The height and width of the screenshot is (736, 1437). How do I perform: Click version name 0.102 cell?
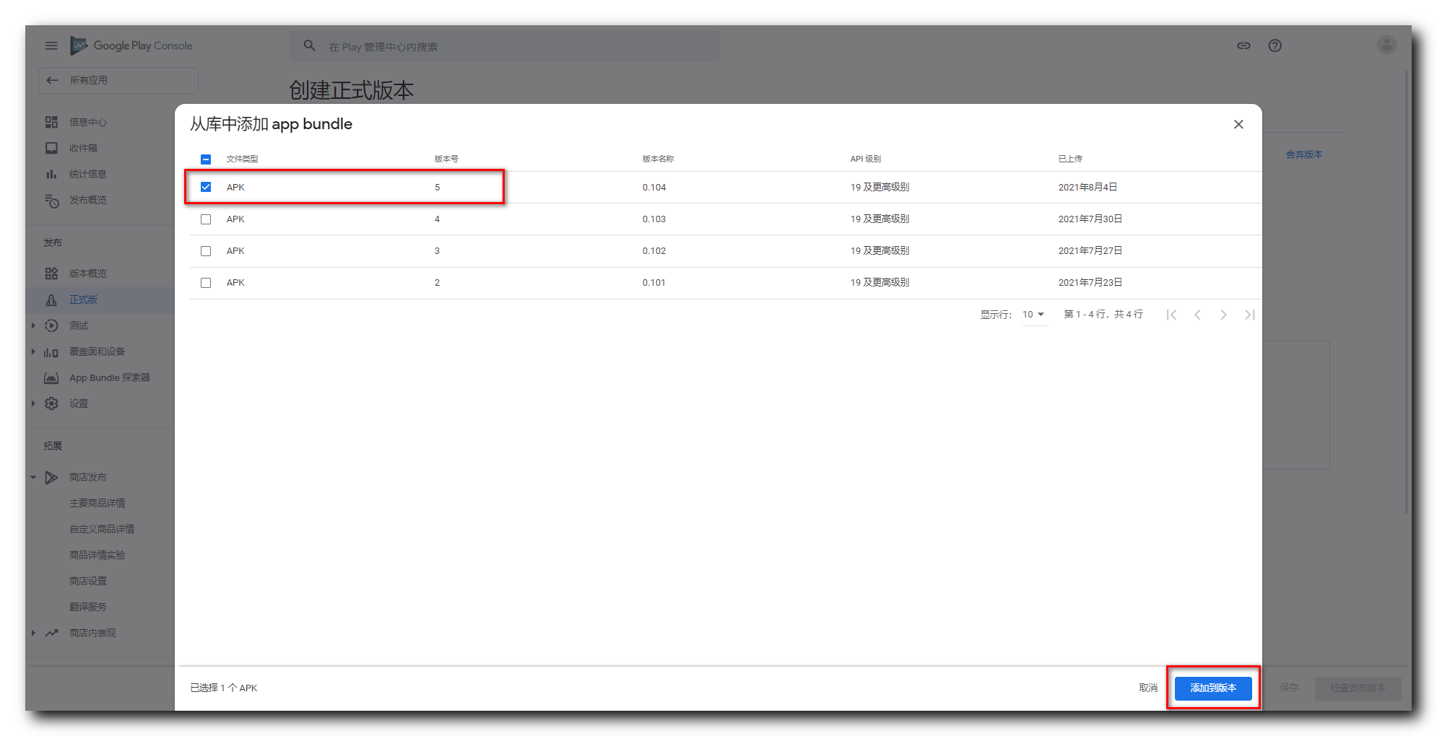click(654, 250)
